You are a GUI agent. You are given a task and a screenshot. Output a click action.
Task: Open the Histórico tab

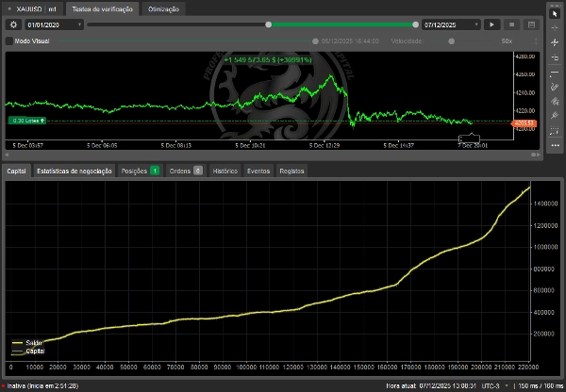tap(225, 171)
